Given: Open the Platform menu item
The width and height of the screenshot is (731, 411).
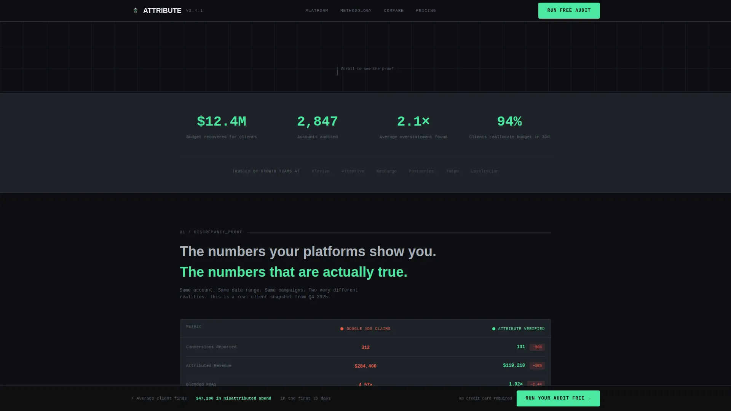Looking at the screenshot, I should pyautogui.click(x=317, y=11).
